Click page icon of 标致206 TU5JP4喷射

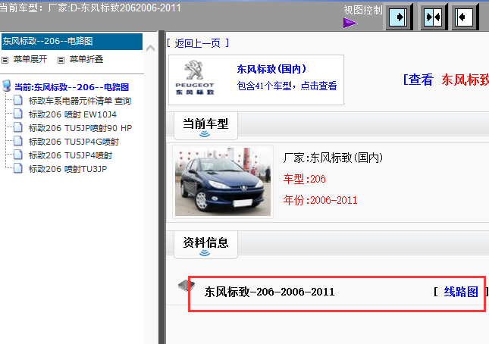18,155
